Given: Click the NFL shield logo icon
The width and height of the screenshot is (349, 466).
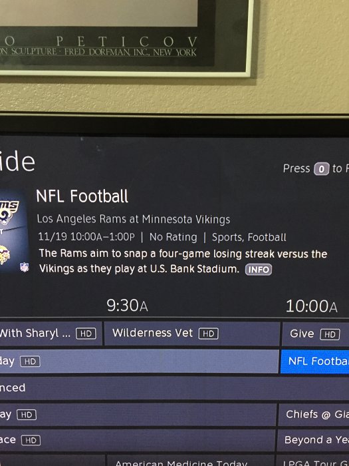Looking at the screenshot, I should (x=25, y=267).
